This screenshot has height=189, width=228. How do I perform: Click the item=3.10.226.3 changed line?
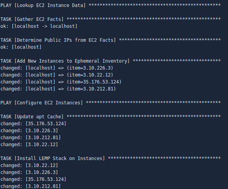[57, 68]
